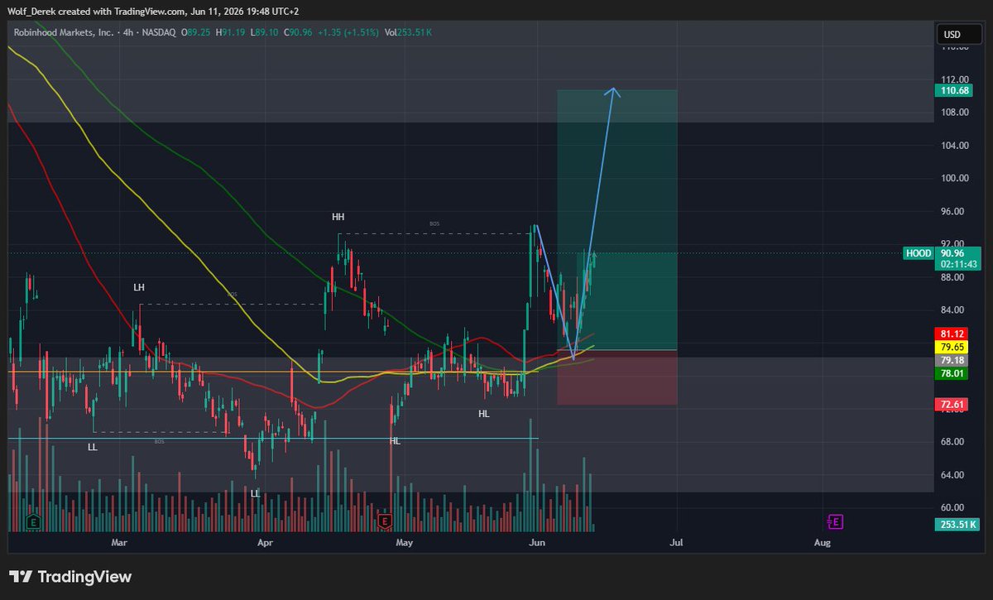Click the Vol 253.51 K header reading
Viewport: 993px width, 600px height.
point(409,32)
